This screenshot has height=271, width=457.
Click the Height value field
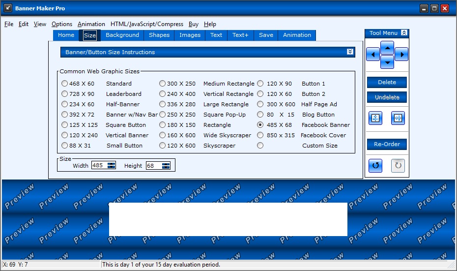[x=154, y=166]
